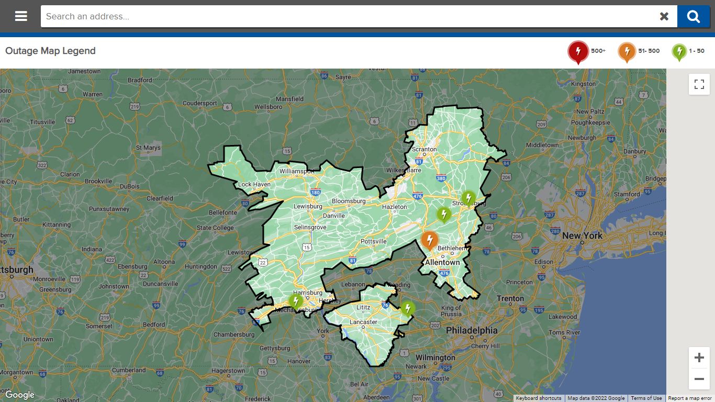This screenshot has width=715, height=402.
Task: Click Map data ©2022 Google text
Action: click(x=596, y=398)
